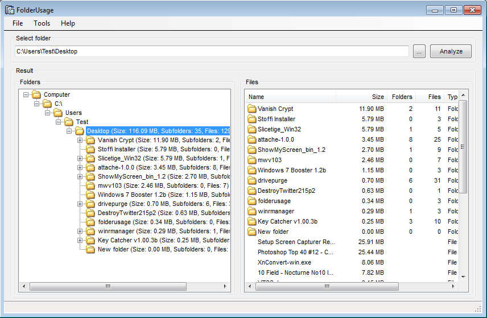Open the Help menu

(x=68, y=23)
